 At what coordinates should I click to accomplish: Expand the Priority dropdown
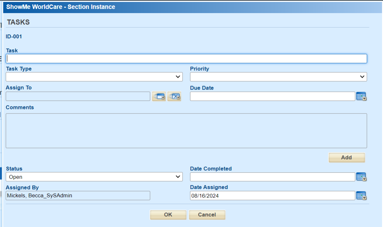tap(278, 77)
